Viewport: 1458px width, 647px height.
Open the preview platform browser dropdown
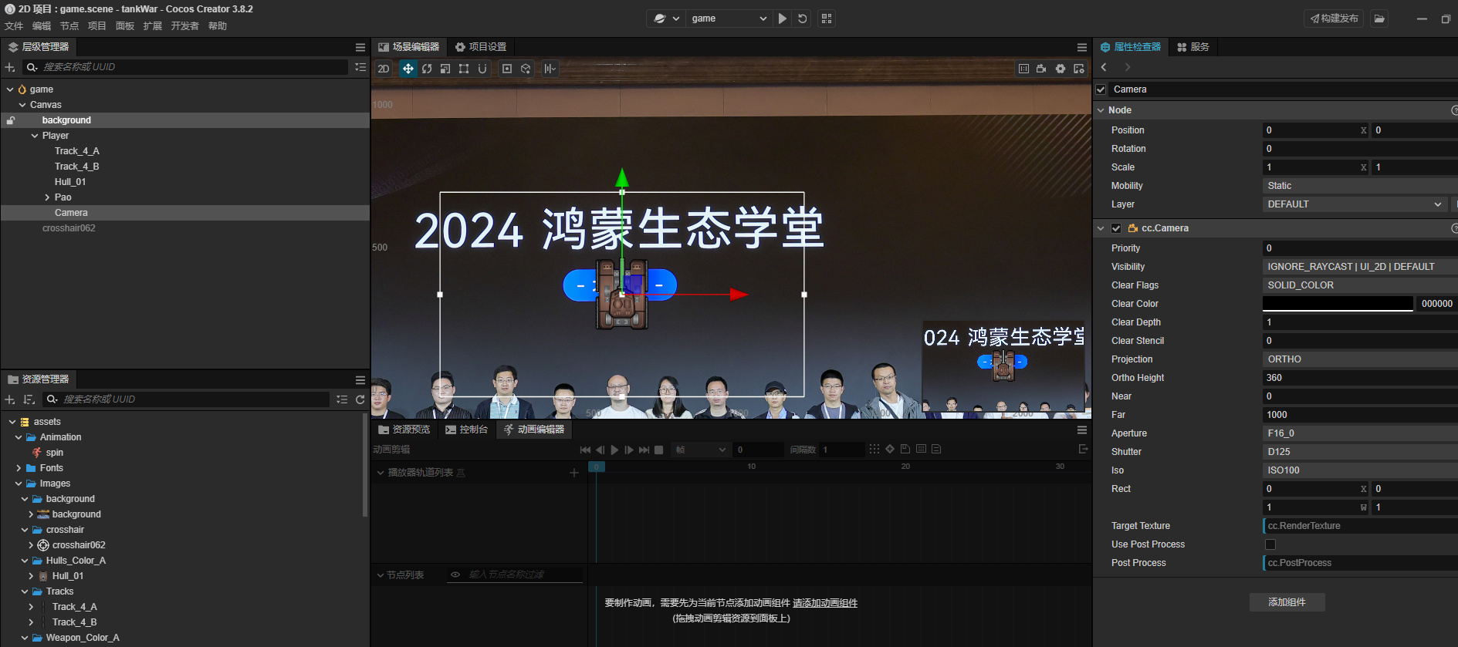[666, 19]
